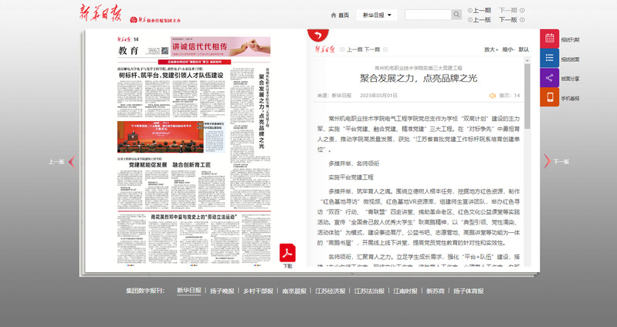Click the purple share icon
Screen dimensions: 617x327
(x=550, y=78)
